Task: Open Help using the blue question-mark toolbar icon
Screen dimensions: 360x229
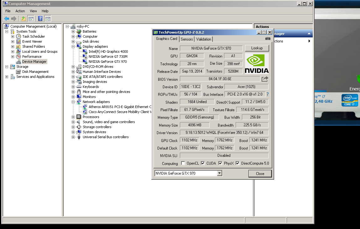Action: click(x=40, y=19)
